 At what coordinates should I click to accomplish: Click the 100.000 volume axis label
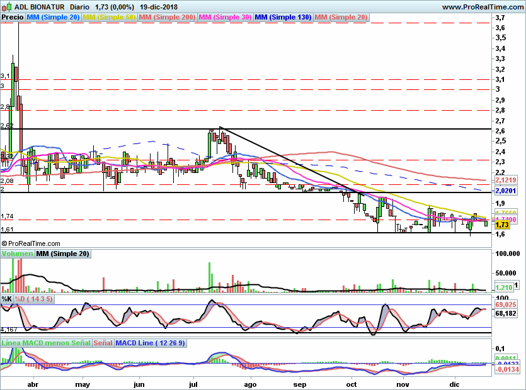508,253
